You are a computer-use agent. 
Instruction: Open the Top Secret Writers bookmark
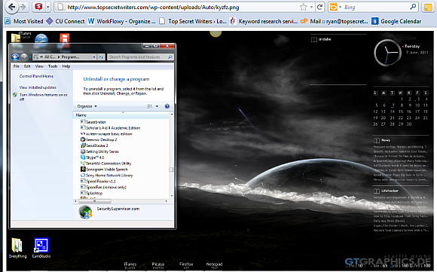click(193, 21)
